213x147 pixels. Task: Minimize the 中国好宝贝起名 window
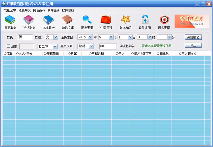click(x=197, y=4)
